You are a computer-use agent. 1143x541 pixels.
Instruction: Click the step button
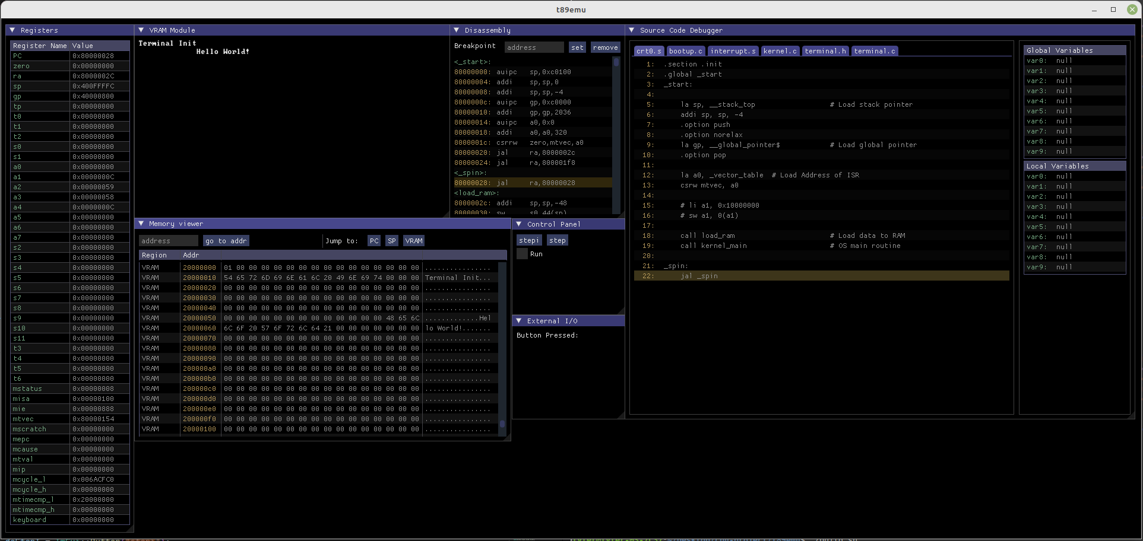coord(557,240)
